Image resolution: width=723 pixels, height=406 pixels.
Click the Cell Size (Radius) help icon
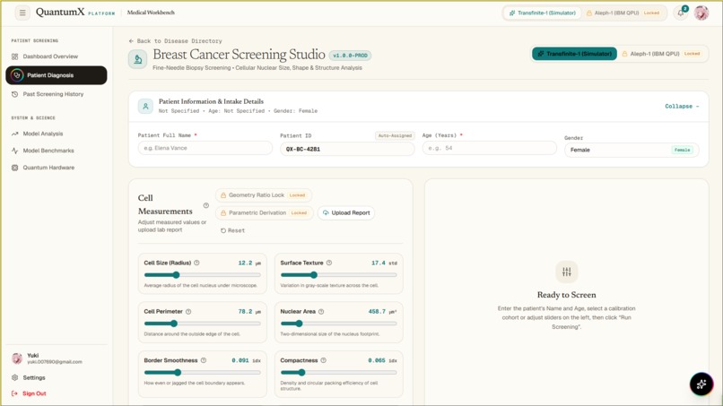(x=196, y=263)
